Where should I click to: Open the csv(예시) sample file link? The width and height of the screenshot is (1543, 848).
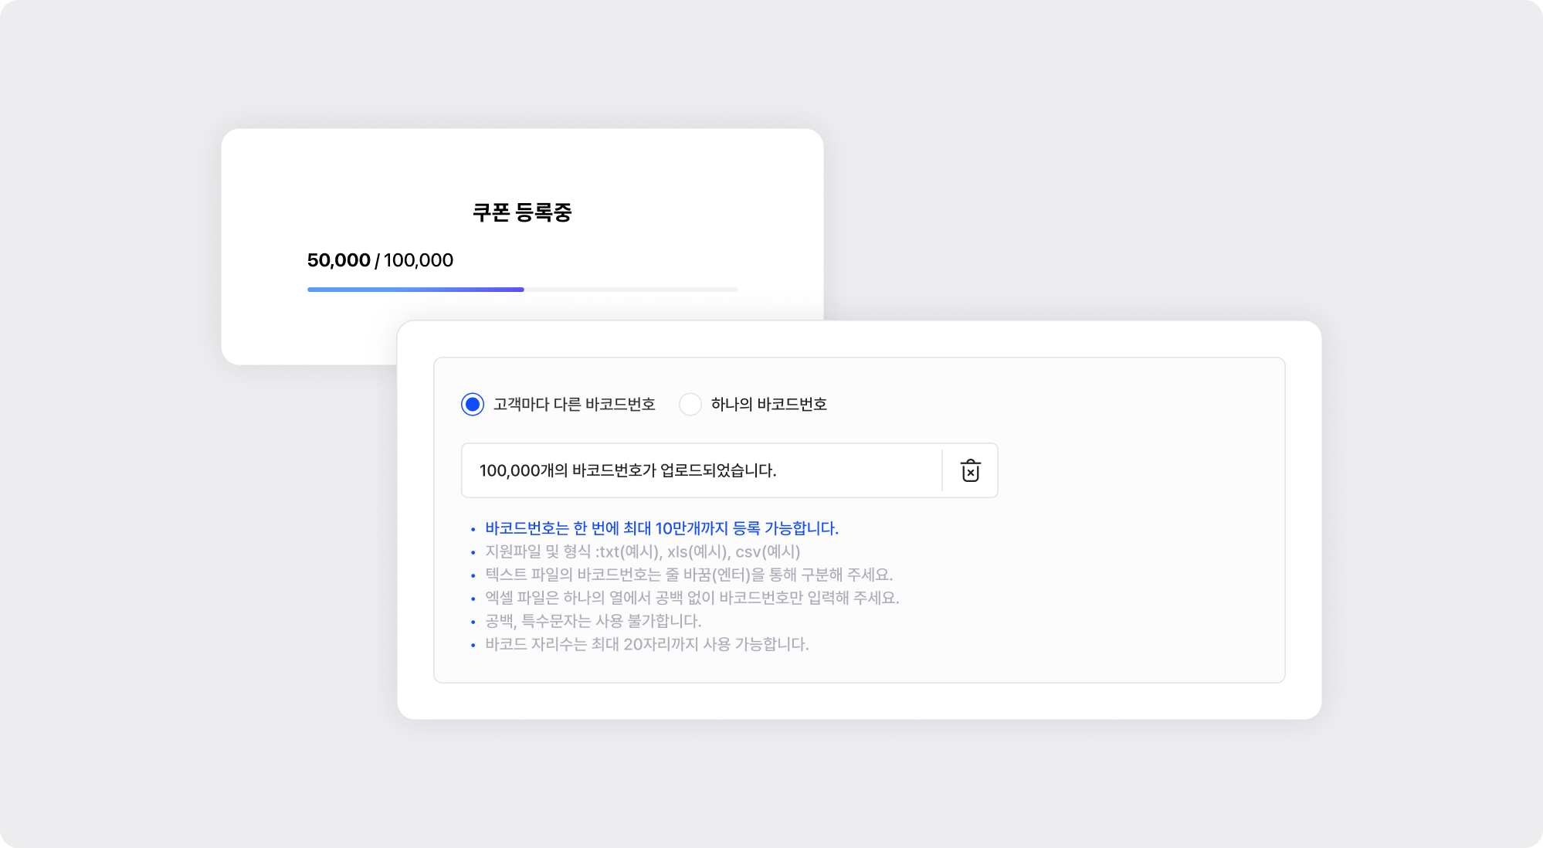pos(768,551)
